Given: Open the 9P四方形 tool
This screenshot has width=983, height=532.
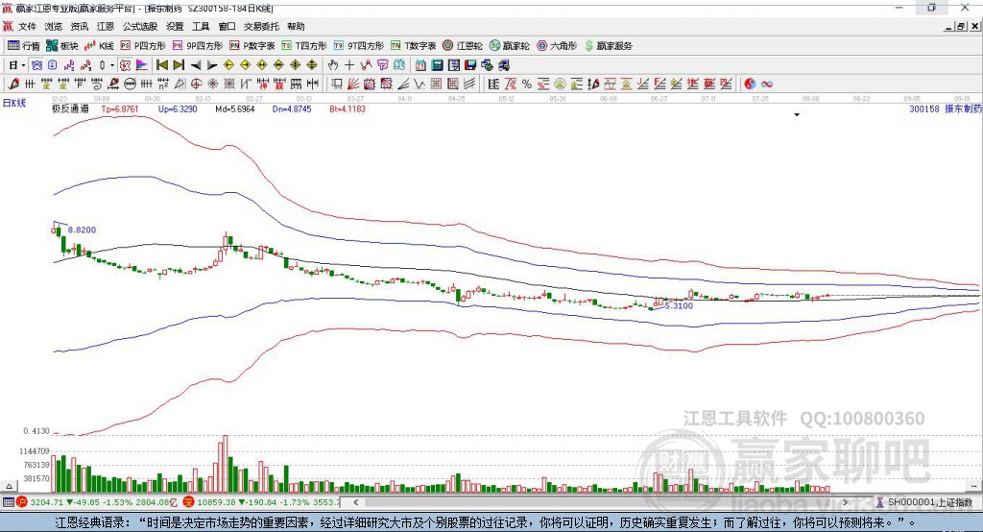Looking at the screenshot, I should click(x=198, y=46).
